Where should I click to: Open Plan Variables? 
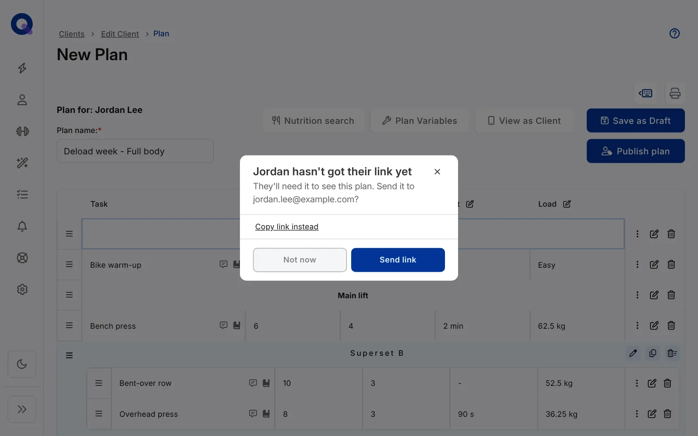pos(420,121)
